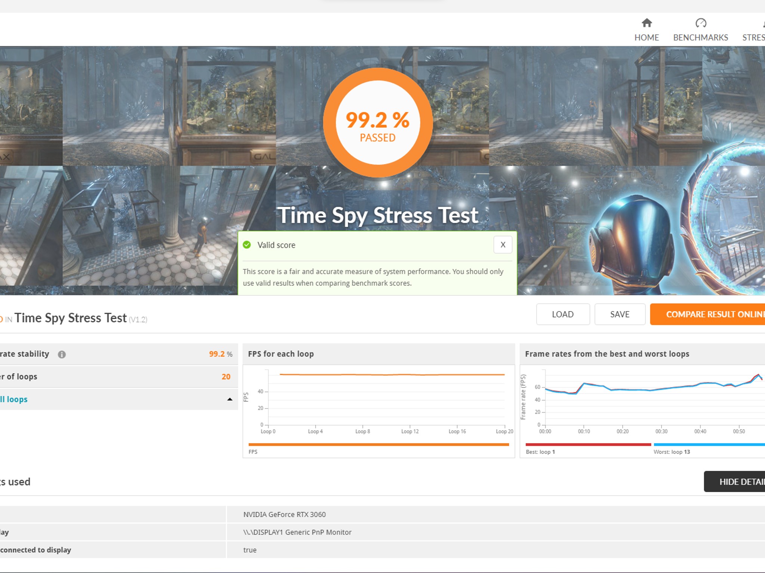Click COMPARE RESULT ONLINE button
This screenshot has height=573, width=765.
(707, 314)
